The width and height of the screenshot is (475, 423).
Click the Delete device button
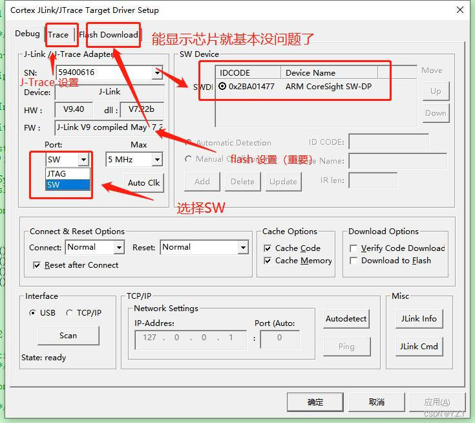click(242, 182)
